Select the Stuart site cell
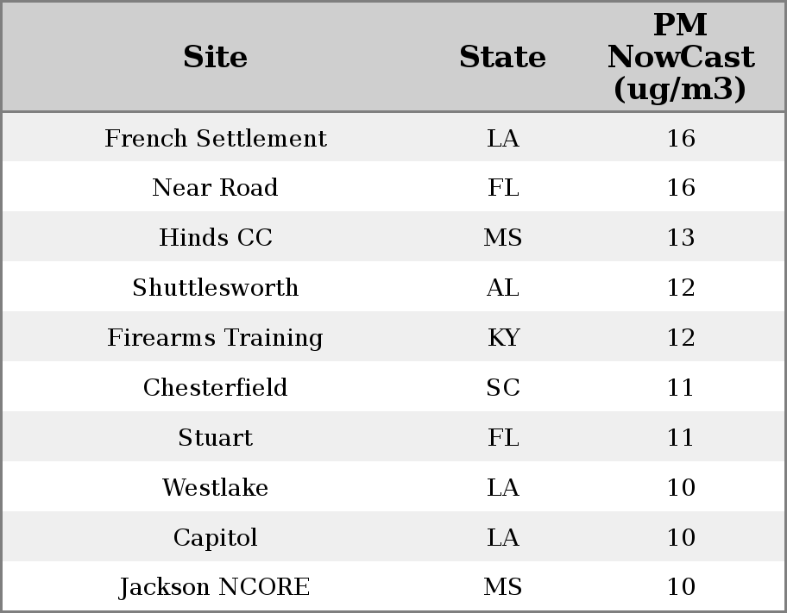Viewport: 787px width, 613px height. [x=216, y=437]
